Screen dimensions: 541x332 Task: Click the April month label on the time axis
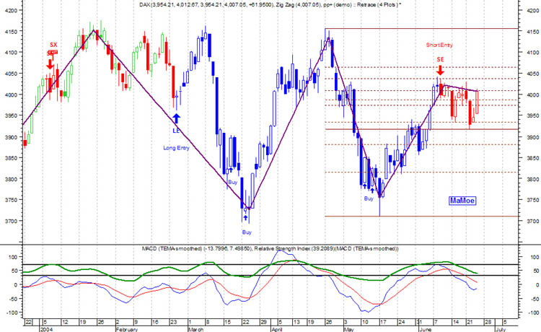coord(277,330)
